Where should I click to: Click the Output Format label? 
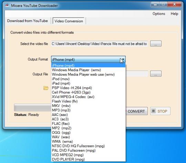click(x=38, y=59)
